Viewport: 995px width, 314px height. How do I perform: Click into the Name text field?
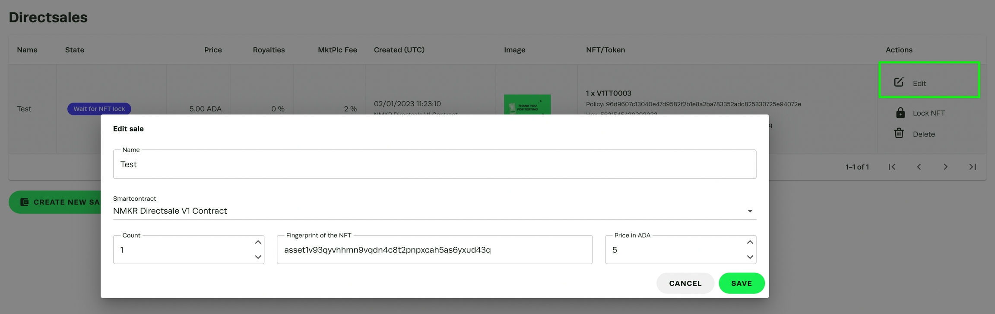click(434, 165)
